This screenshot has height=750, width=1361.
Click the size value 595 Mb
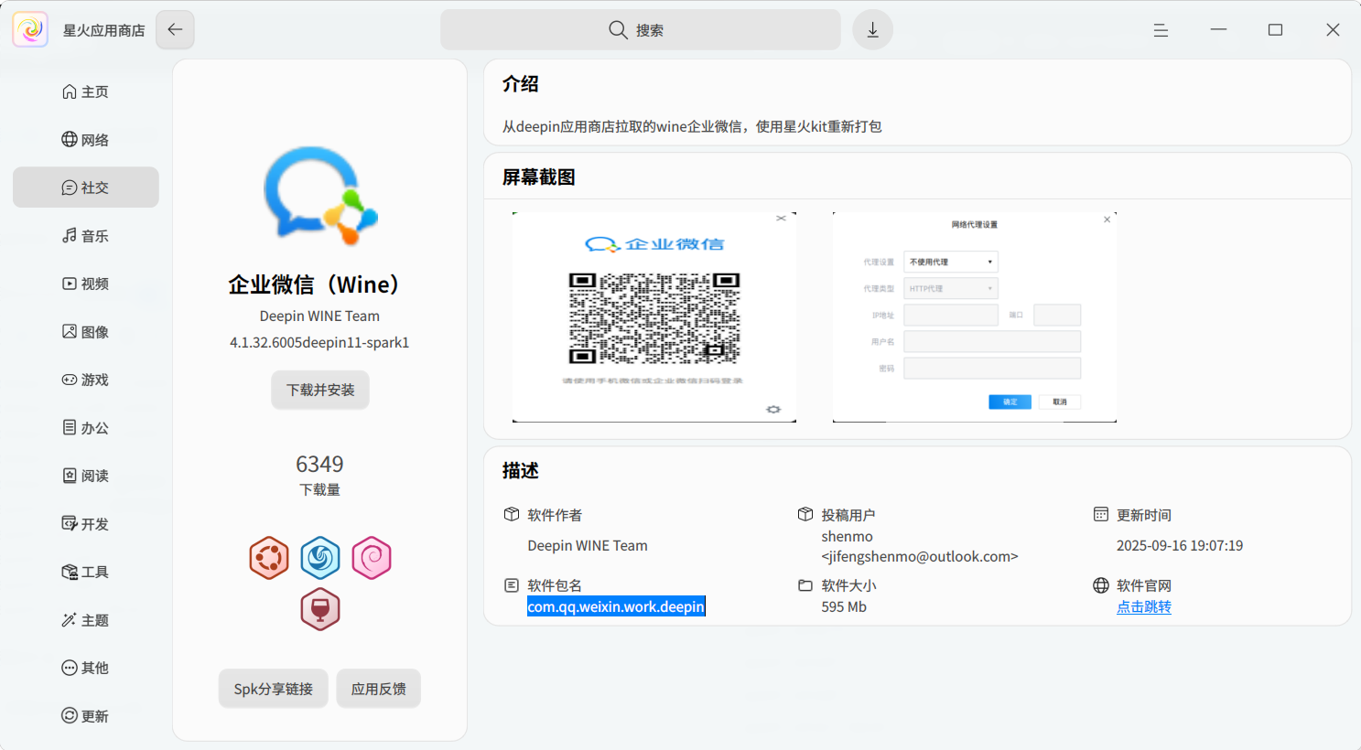tap(844, 606)
